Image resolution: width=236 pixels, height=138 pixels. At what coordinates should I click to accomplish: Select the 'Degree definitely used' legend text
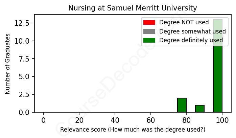(191, 40)
